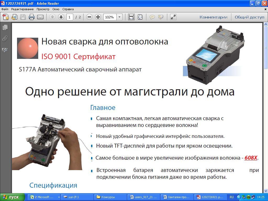Open the Файл menu

pyautogui.click(x=5, y=9)
